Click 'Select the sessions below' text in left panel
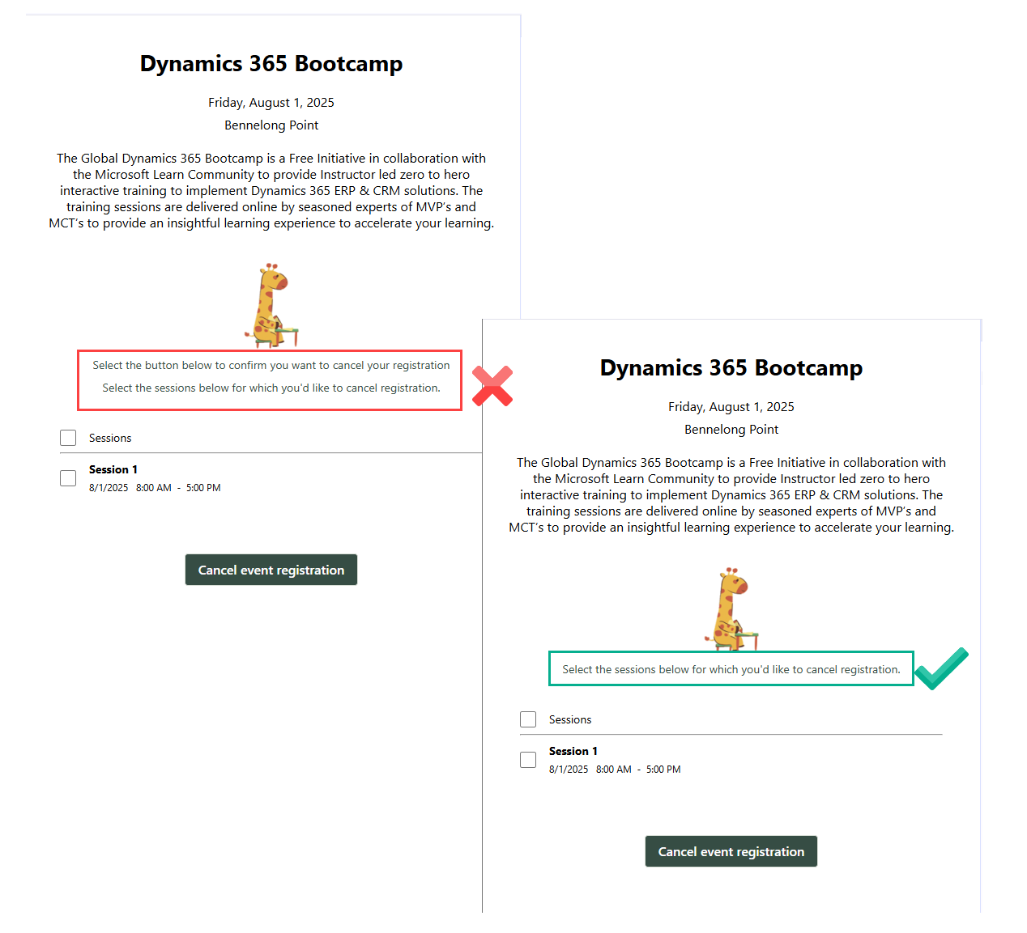1027x933 pixels. (271, 388)
